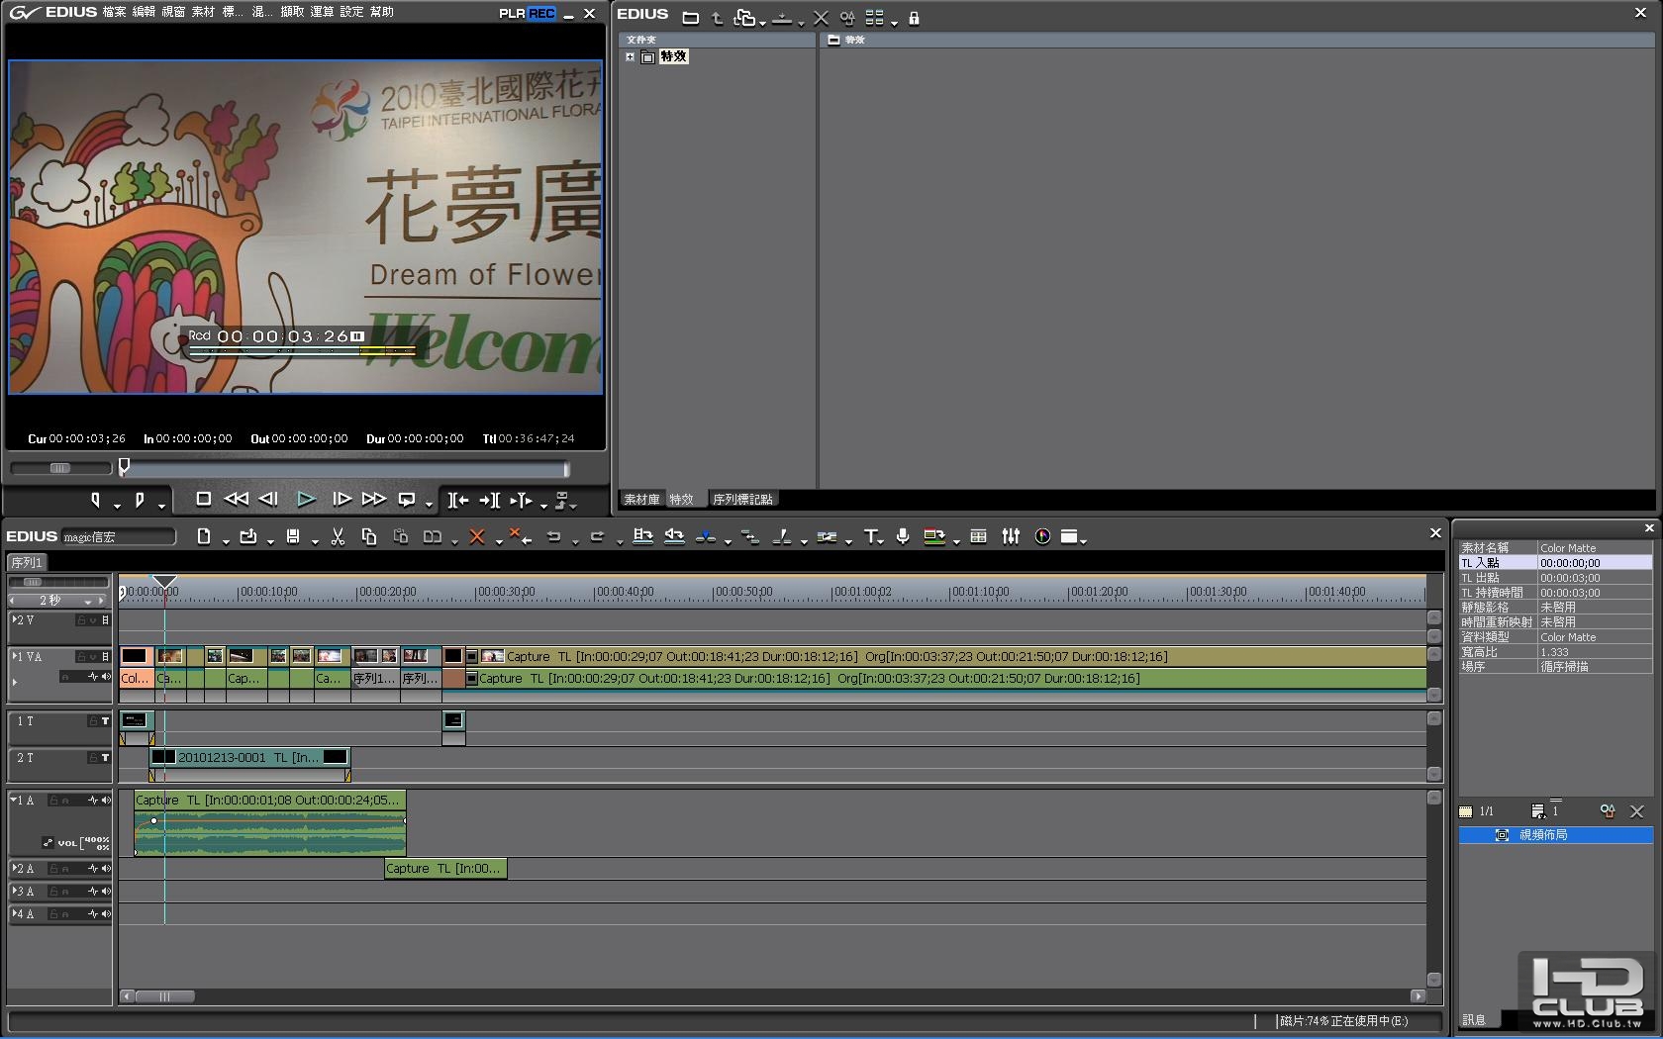The height and width of the screenshot is (1039, 1663).
Task: Open the Save project dropdown arrow
Action: (315, 540)
